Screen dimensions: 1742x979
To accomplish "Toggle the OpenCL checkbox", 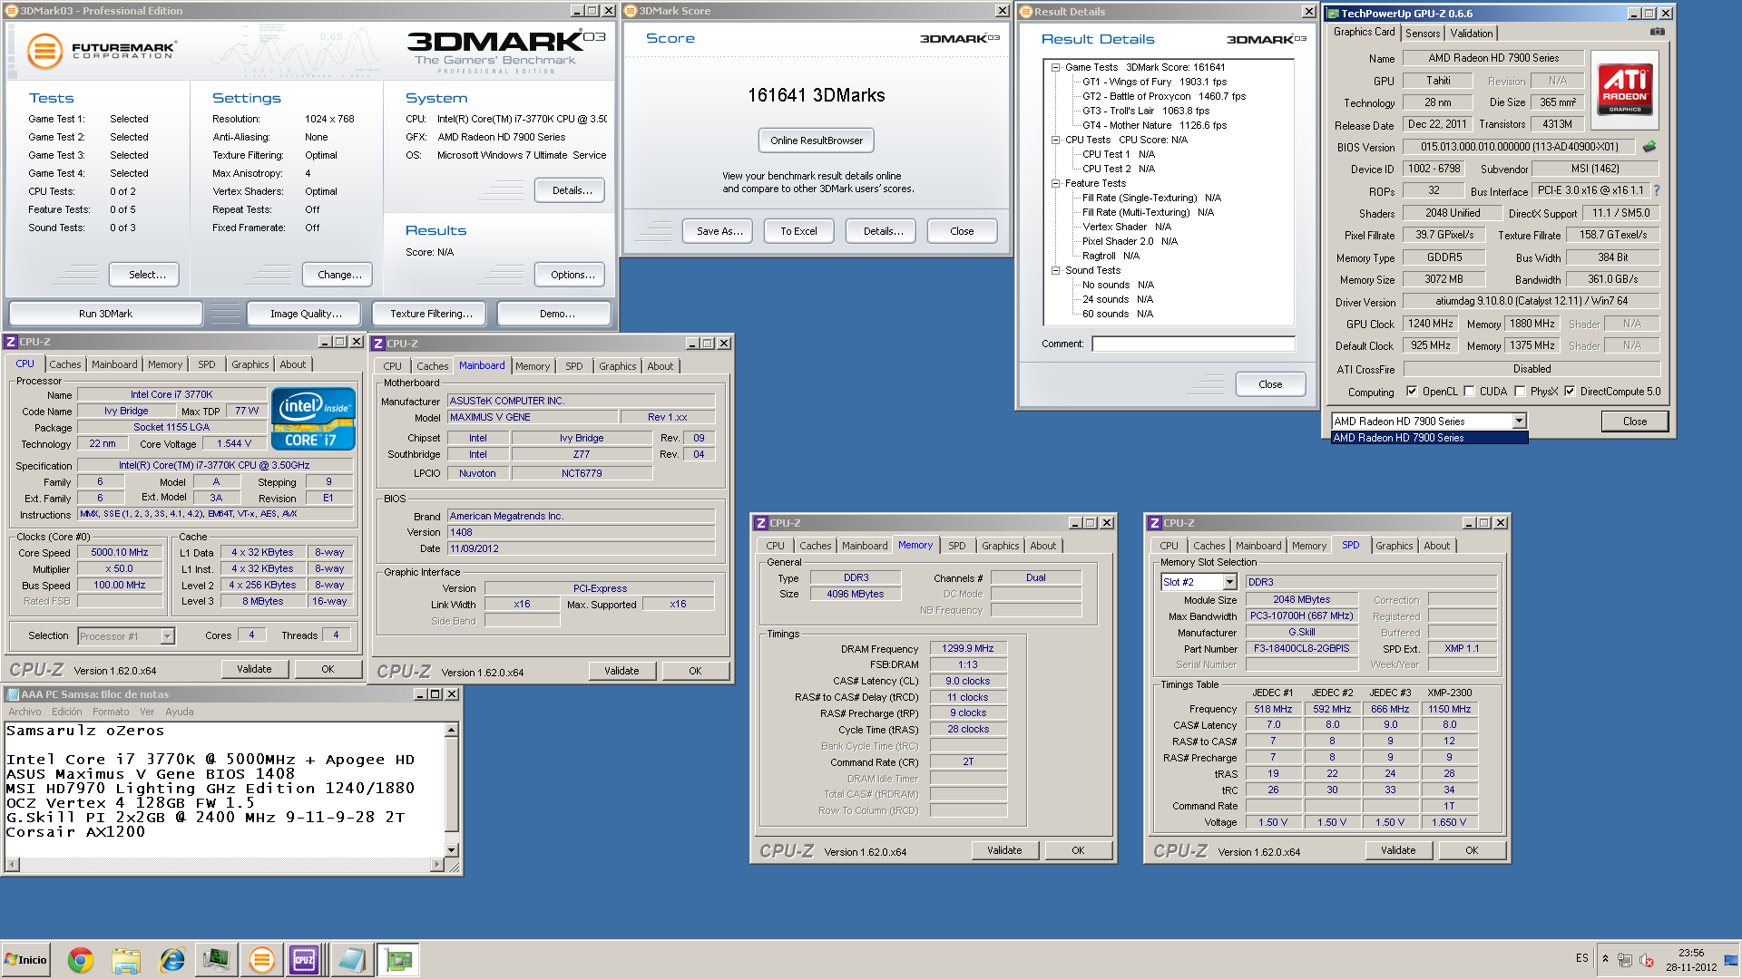I will (1412, 392).
